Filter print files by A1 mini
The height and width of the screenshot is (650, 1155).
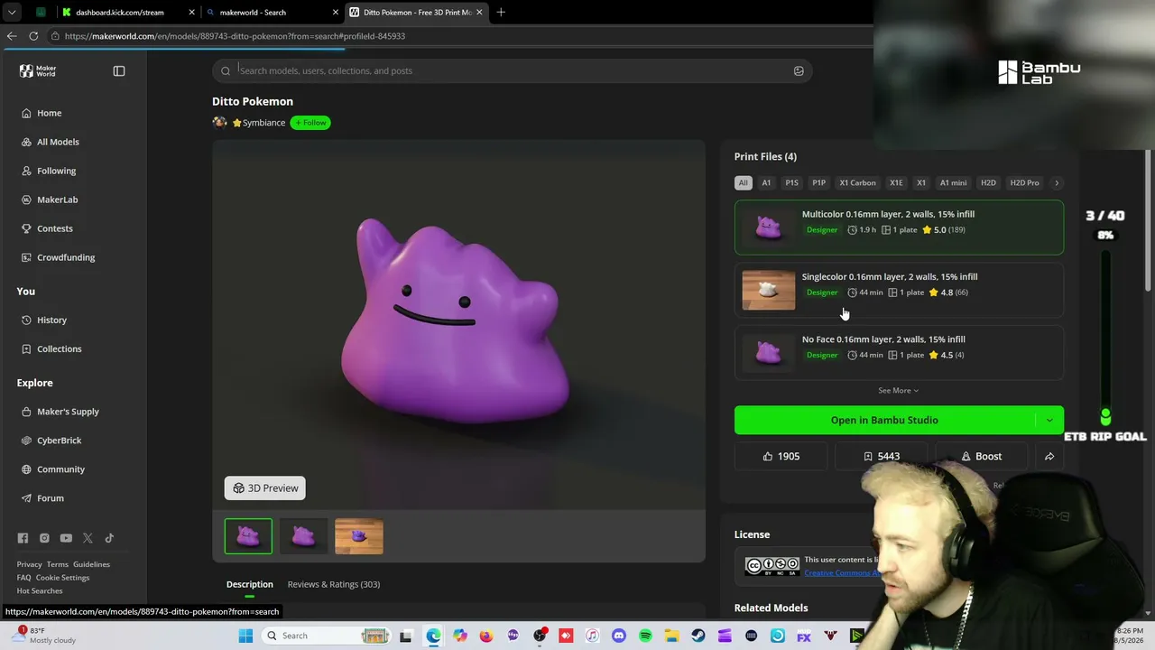coord(953,182)
